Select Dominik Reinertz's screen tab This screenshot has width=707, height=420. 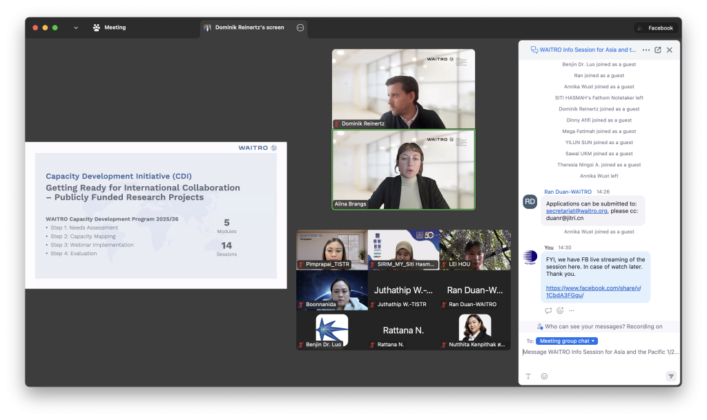(249, 28)
